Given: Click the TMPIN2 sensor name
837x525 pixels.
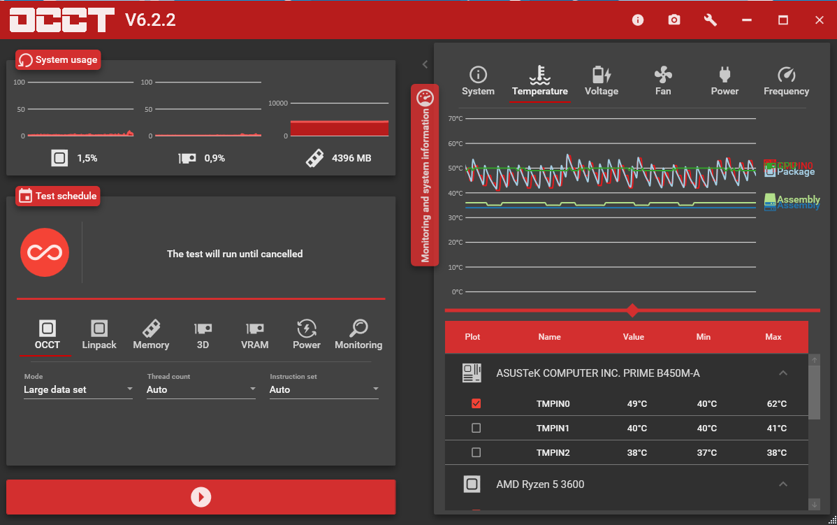Looking at the screenshot, I should pyautogui.click(x=553, y=453).
